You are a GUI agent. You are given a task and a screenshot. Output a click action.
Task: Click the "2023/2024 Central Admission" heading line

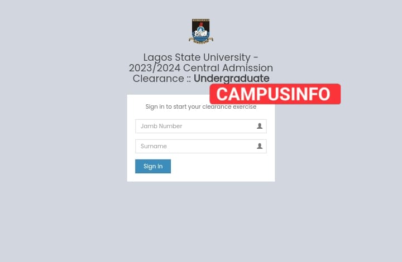point(201,68)
